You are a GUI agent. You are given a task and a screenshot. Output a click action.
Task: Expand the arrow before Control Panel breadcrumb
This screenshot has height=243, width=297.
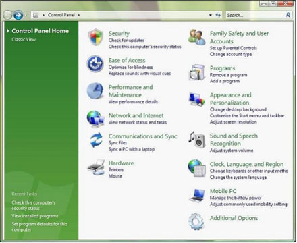[x=44, y=15]
